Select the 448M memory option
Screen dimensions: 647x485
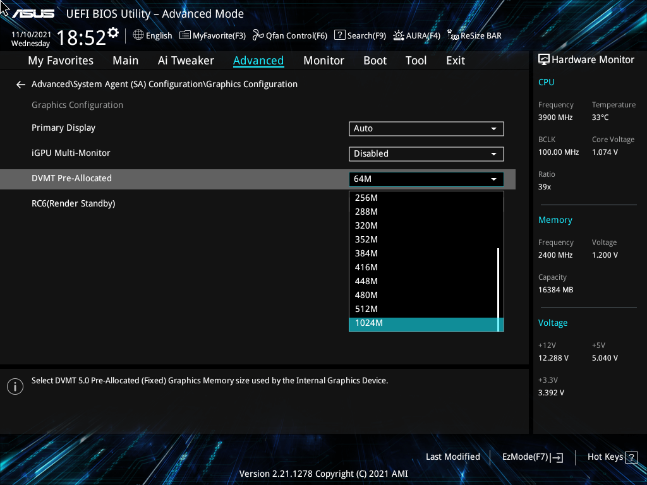[x=423, y=281]
